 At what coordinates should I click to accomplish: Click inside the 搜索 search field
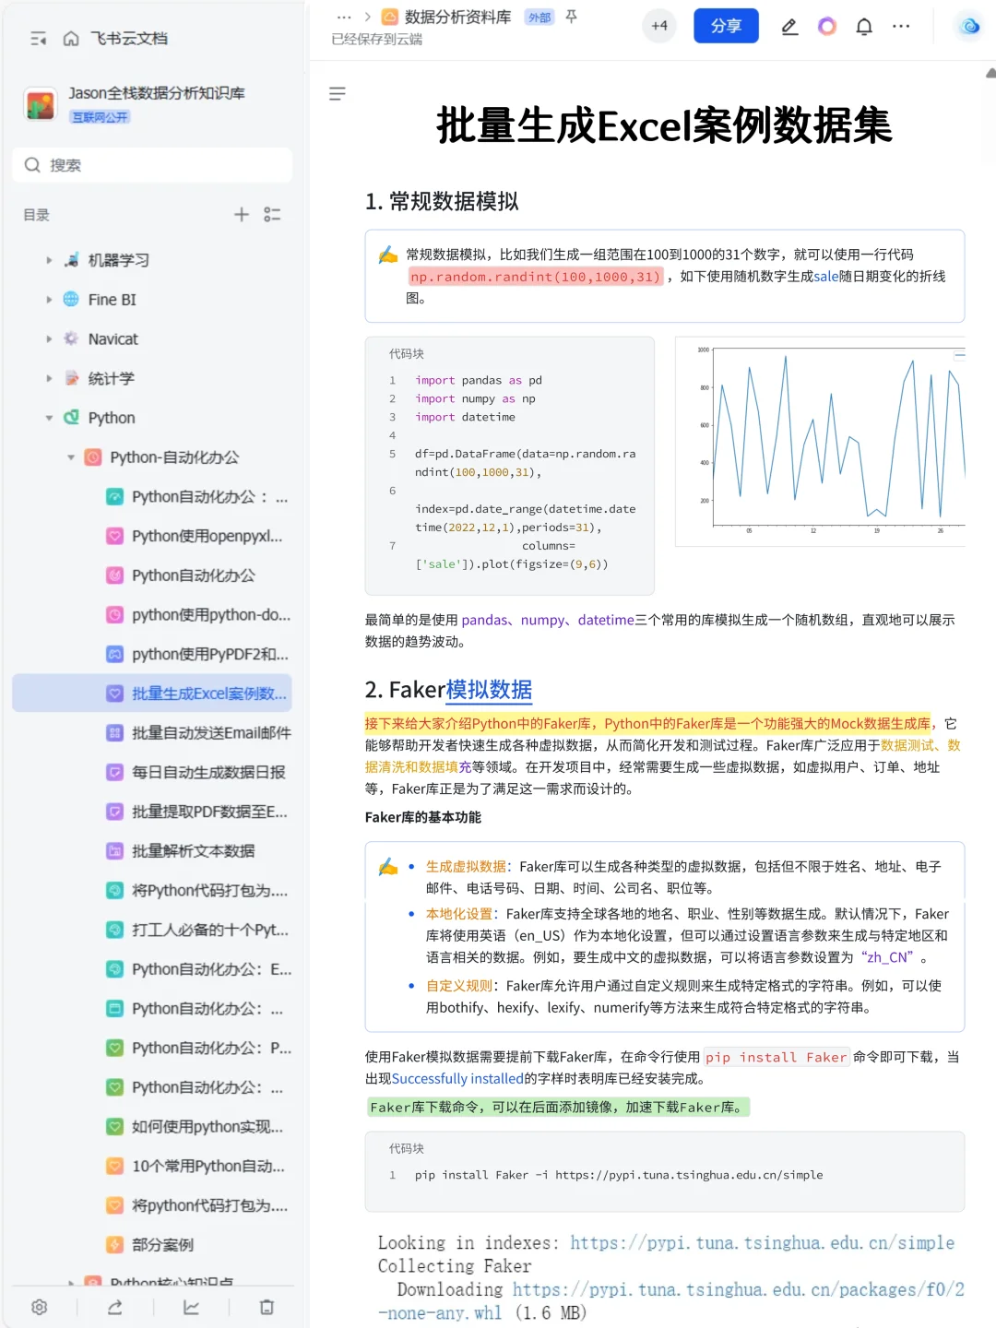click(152, 165)
